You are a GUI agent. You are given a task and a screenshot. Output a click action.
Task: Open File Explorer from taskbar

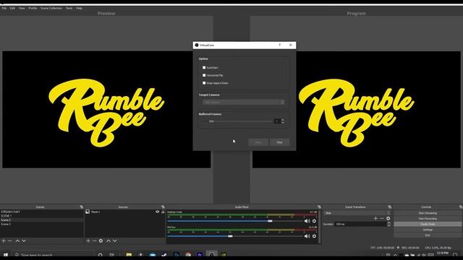129,255
